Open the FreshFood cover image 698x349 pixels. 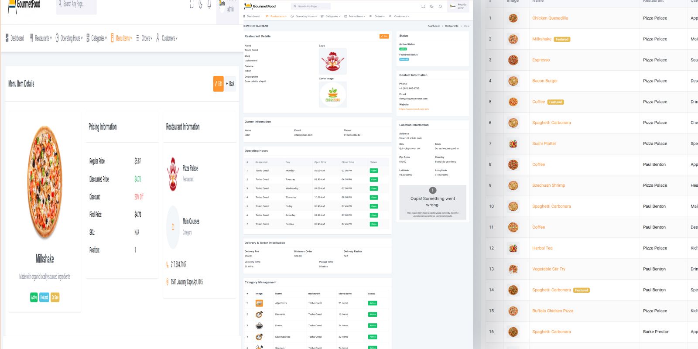[x=333, y=94]
